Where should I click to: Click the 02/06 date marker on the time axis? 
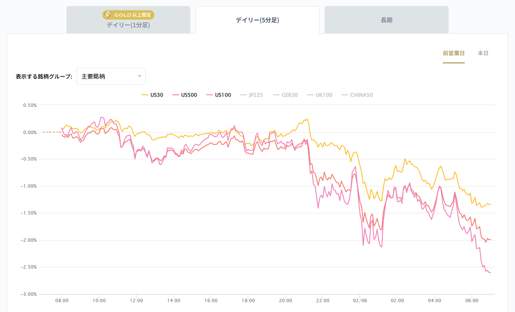360,301
